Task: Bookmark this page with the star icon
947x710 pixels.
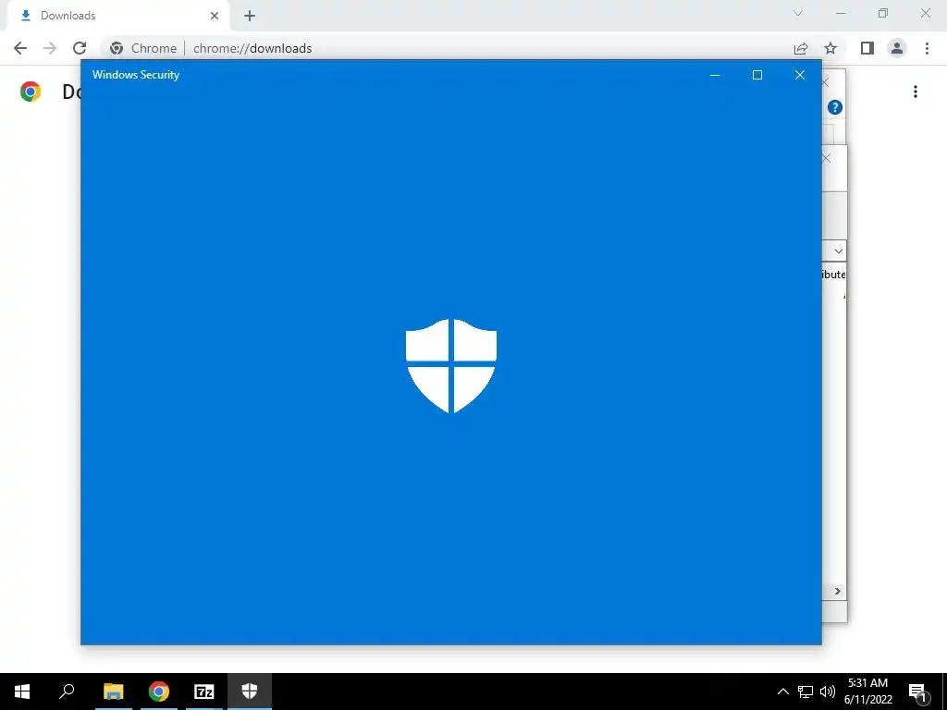Action: (830, 48)
